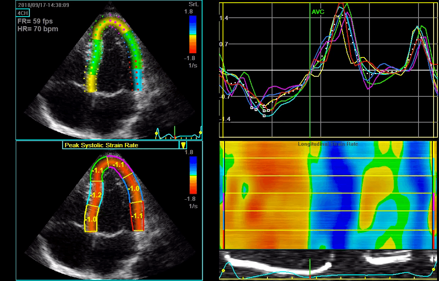Select the mid lateral segment labeled -1.0
This screenshot has height=281, width=439.
click(x=134, y=188)
